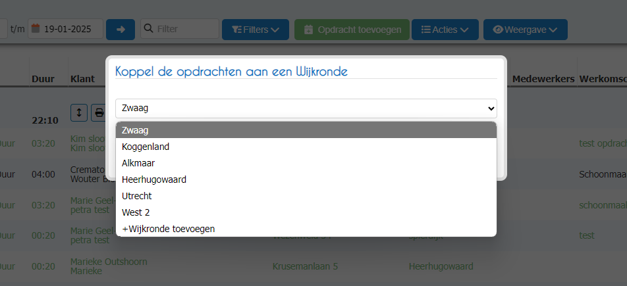Screen dimensions: 627x286
Task: Click the 19-01-2025 end date field
Action: [x=66, y=29]
